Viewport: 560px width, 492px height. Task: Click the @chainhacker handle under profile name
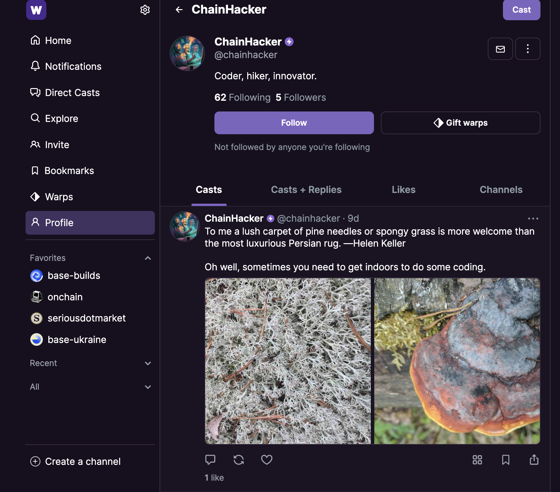coord(246,55)
